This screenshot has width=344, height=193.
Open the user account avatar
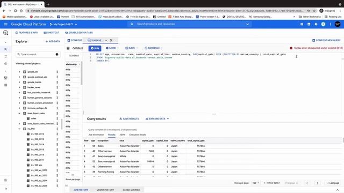coord(338,24)
